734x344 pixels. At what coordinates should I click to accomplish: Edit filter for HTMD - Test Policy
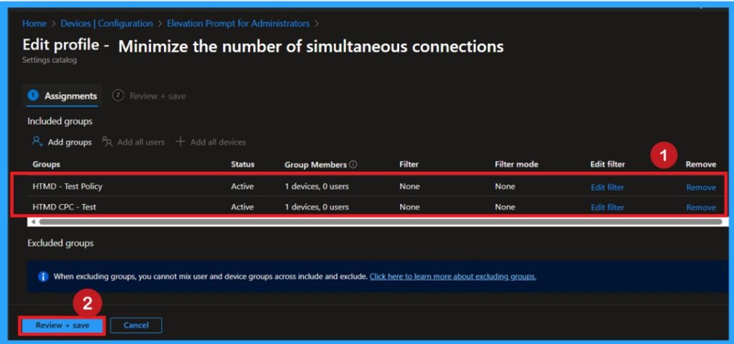click(x=607, y=187)
